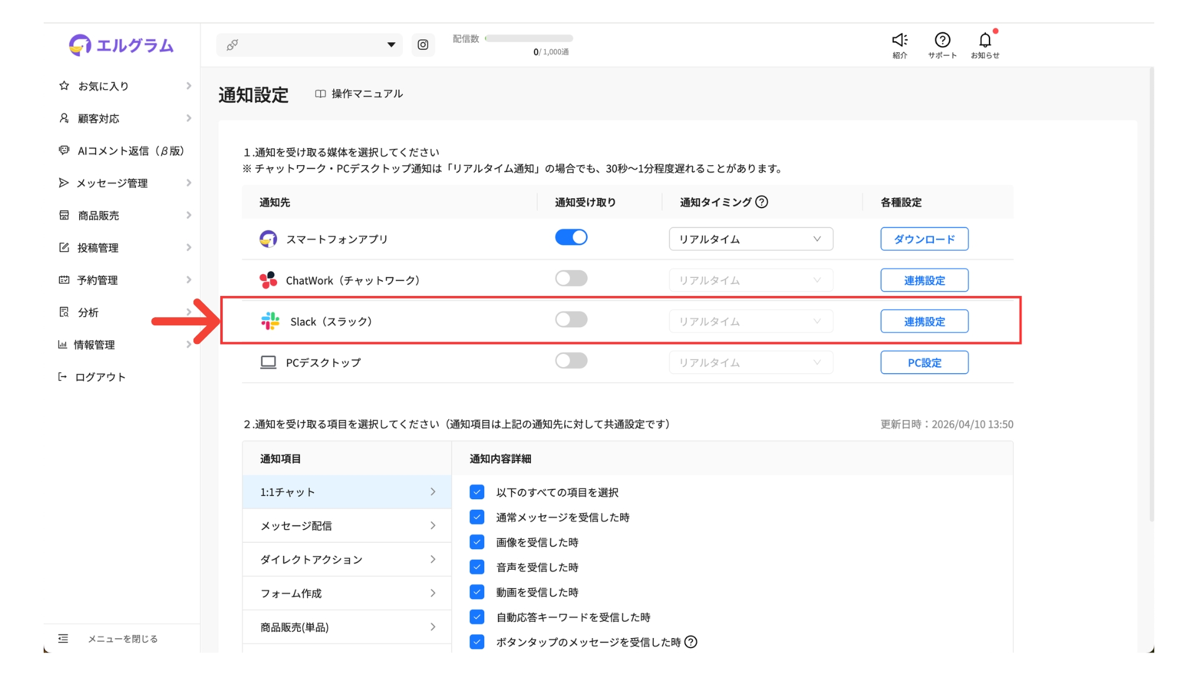
Task: Click the ダウンロード button
Action: tap(924, 239)
